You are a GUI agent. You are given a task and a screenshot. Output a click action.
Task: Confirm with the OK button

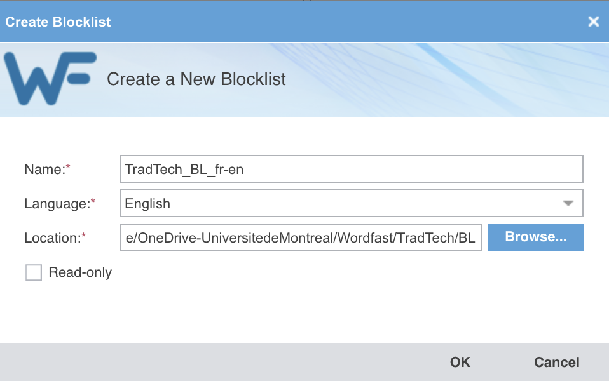coord(460,363)
